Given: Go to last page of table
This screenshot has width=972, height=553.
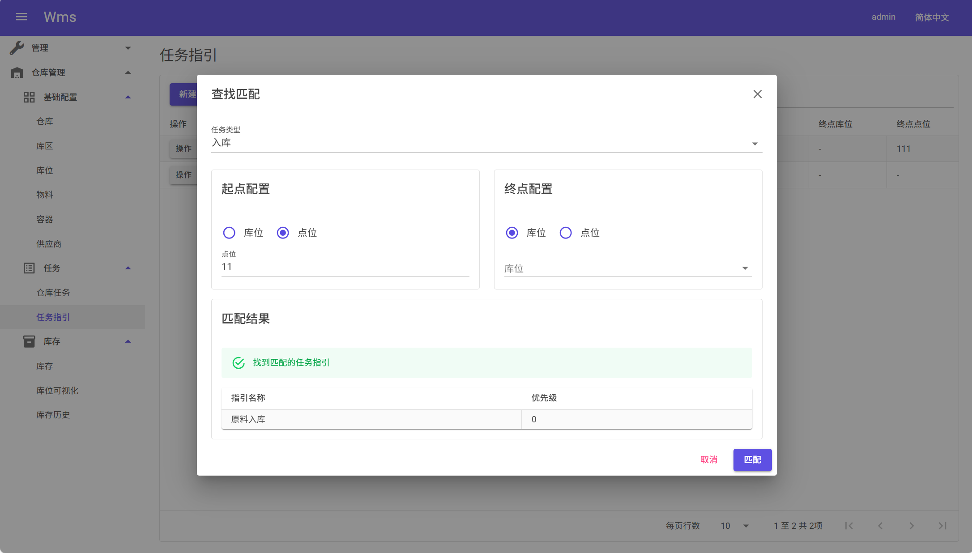Looking at the screenshot, I should coord(942,526).
